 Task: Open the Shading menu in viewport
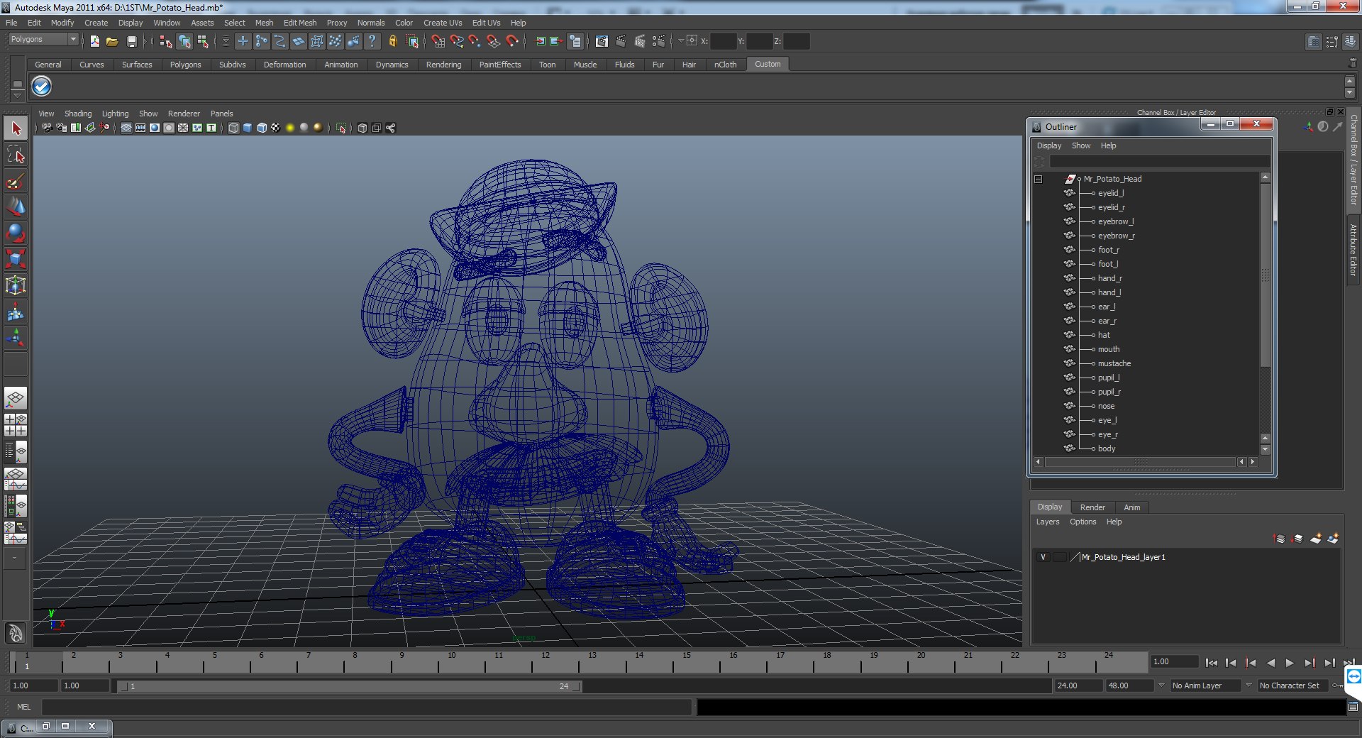tap(78, 114)
